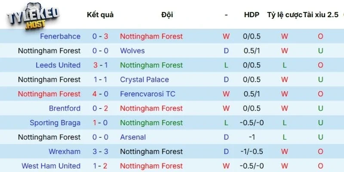
Task: Select the Tỷ lệ cược column header
Action: [x=284, y=15]
